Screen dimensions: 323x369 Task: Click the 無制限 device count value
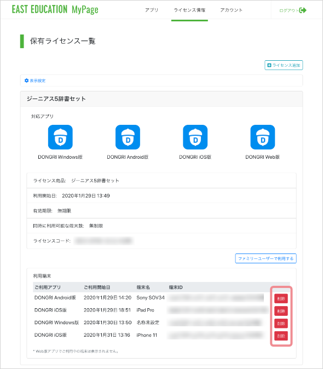(x=96, y=226)
